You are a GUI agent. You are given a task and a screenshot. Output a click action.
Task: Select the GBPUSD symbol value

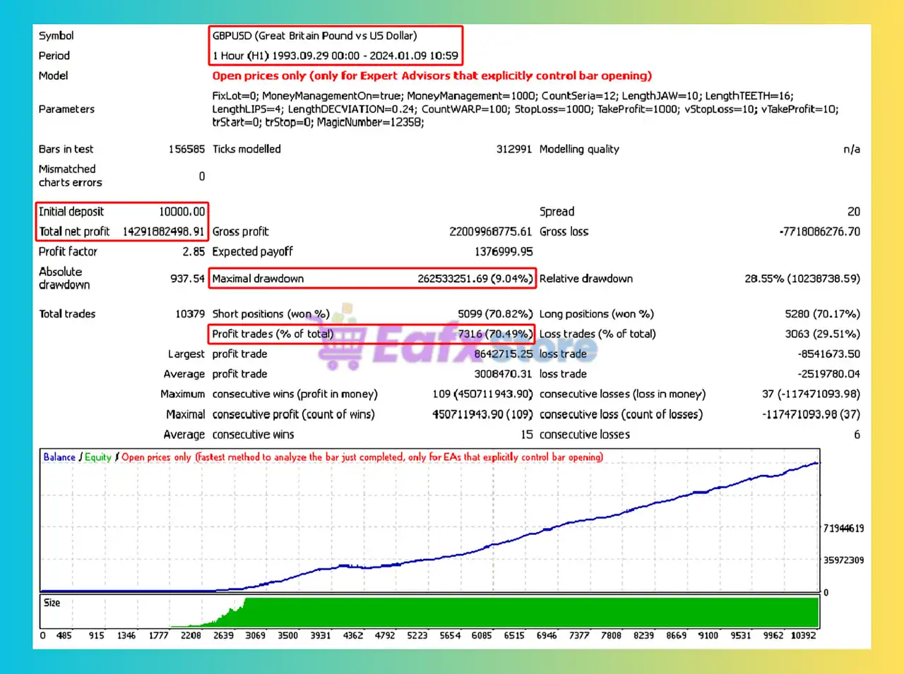(x=314, y=36)
